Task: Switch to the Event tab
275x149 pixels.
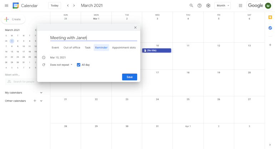Action: [x=55, y=48]
